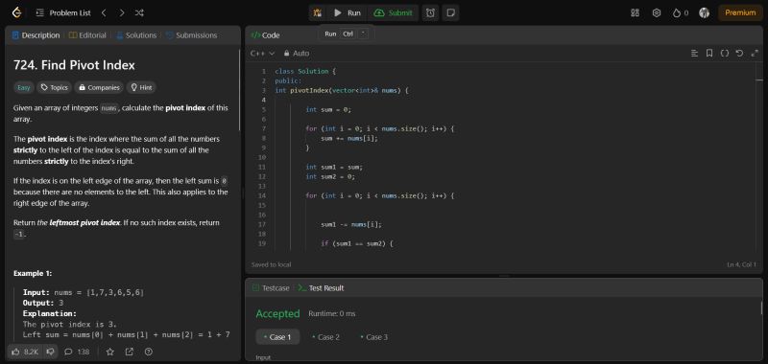Show the Companies tag
The width and height of the screenshot is (768, 364).
click(100, 87)
